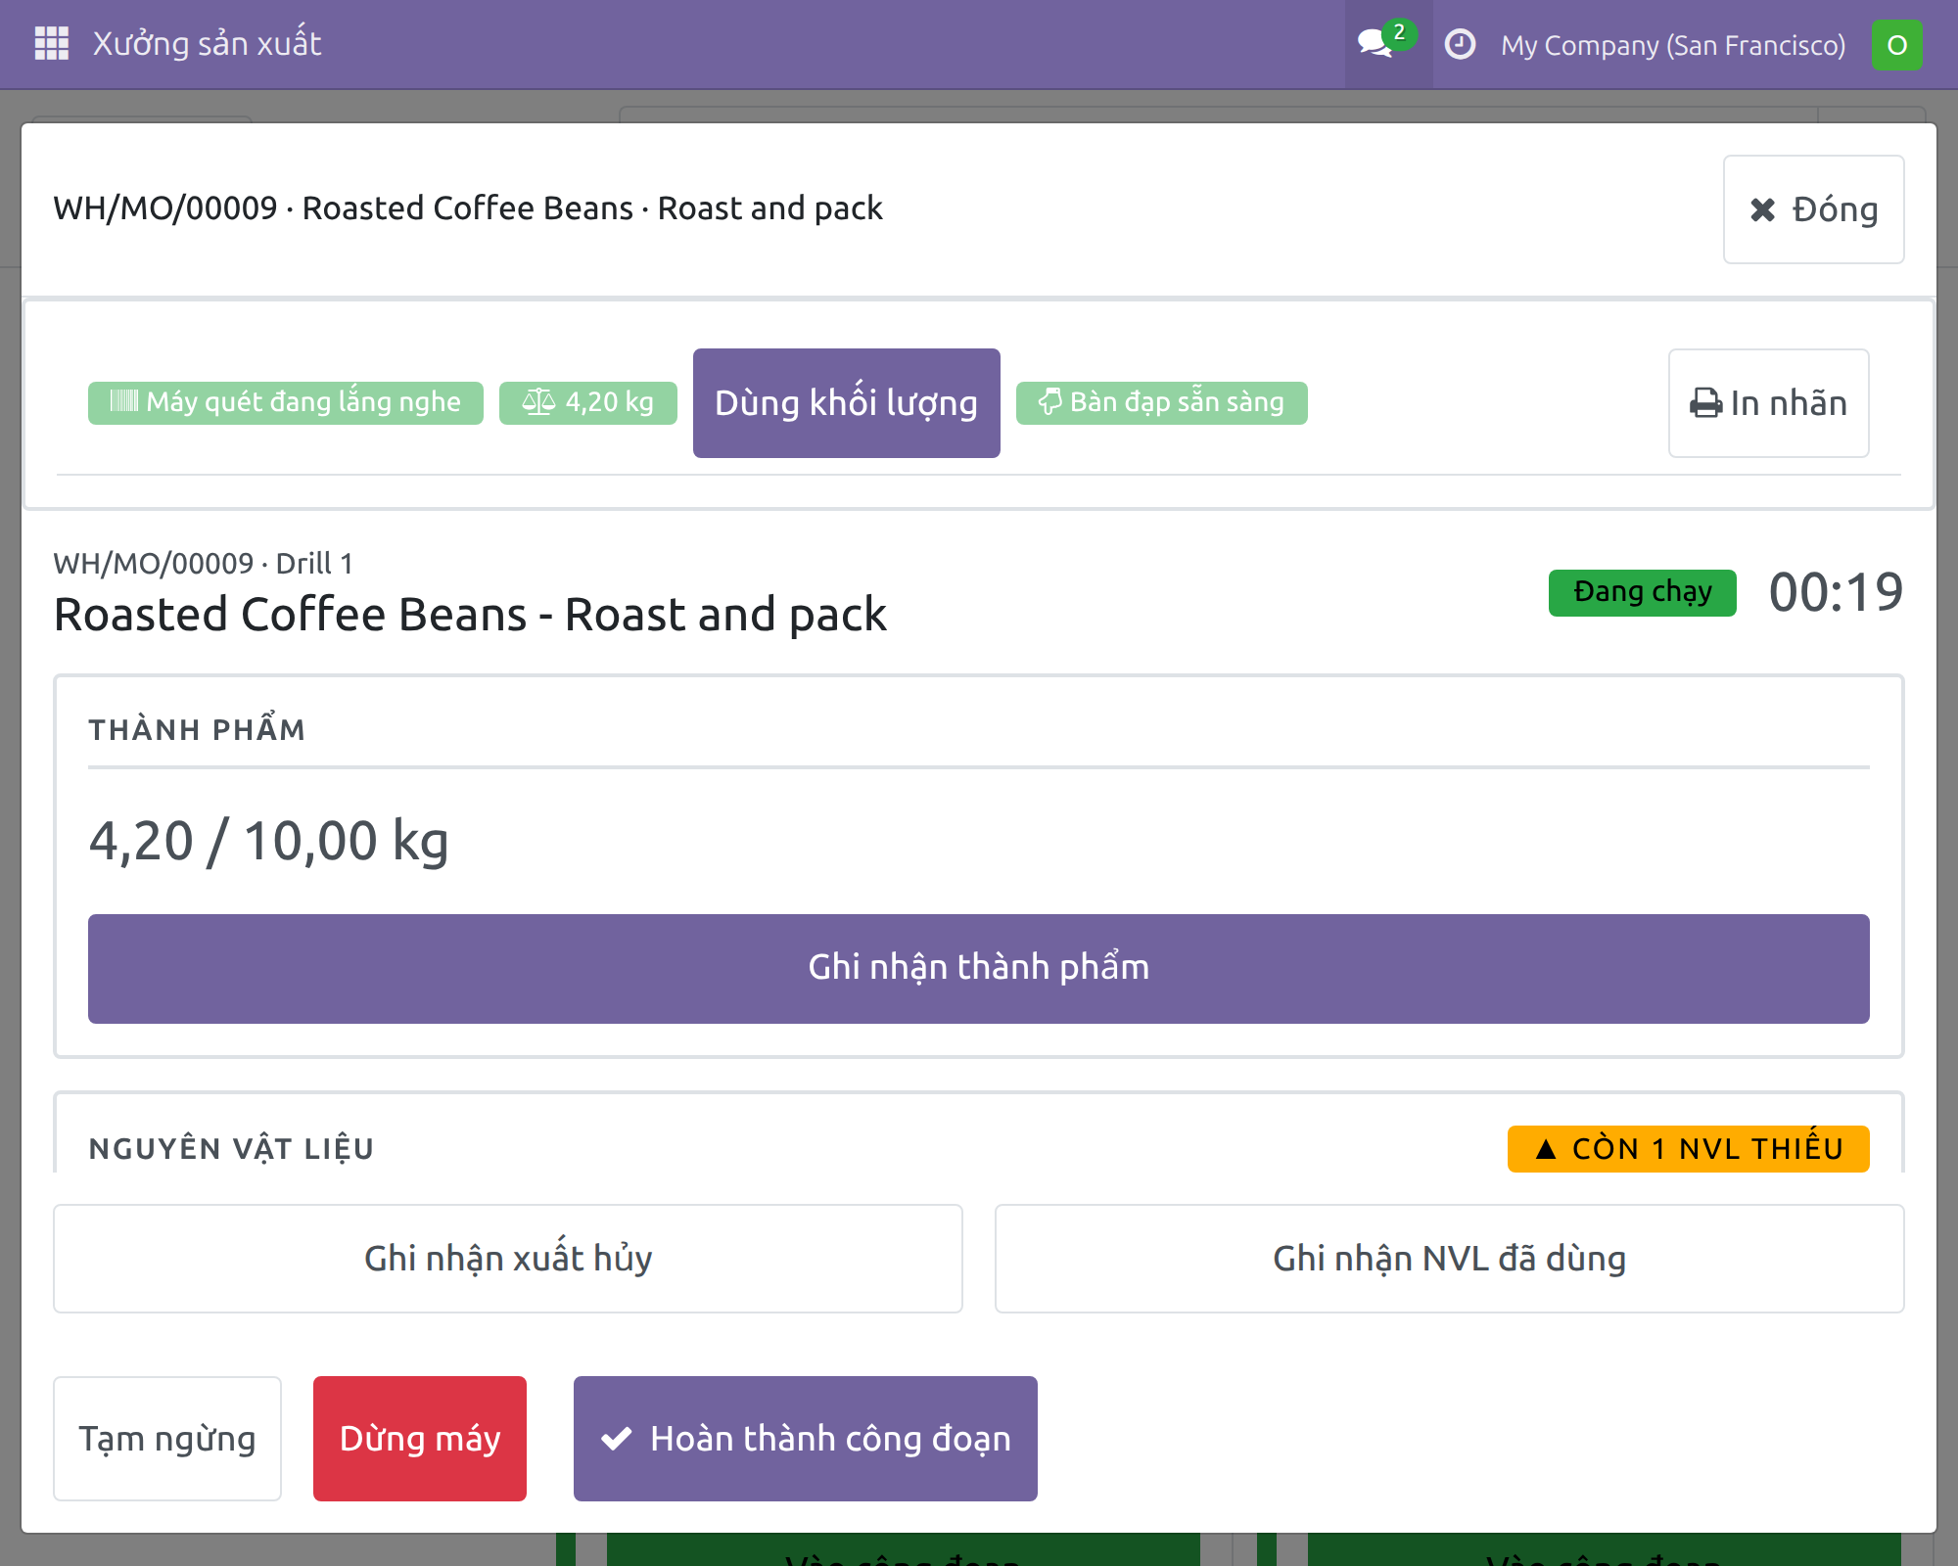Click Tạm ngừng pause button
The width and height of the screenshot is (1958, 1566).
tap(167, 1439)
